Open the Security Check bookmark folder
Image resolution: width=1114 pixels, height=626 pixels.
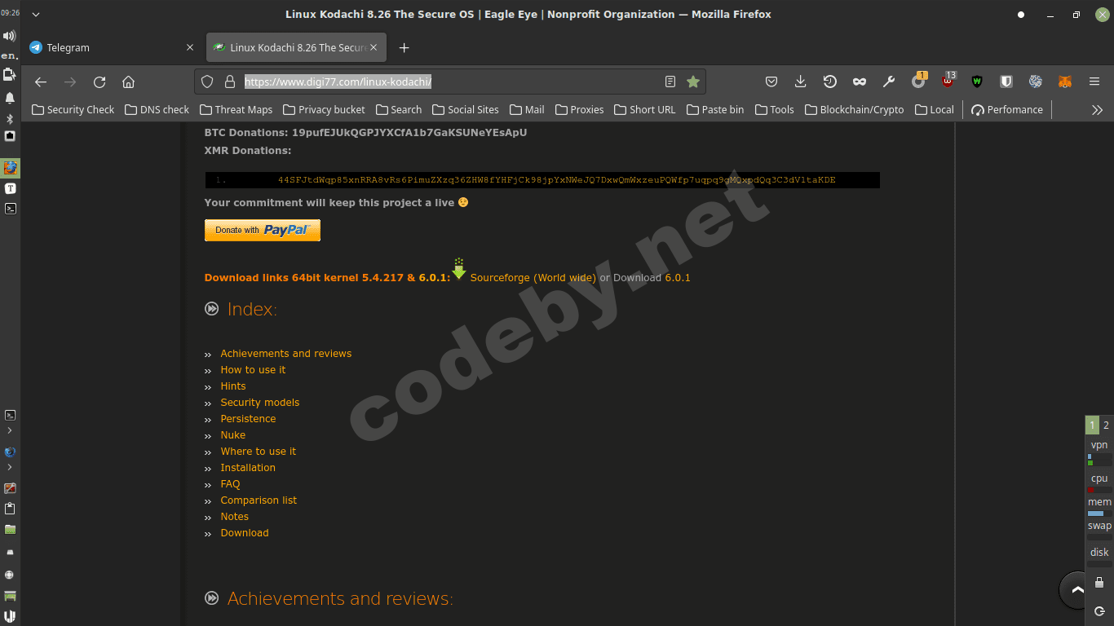tap(73, 110)
